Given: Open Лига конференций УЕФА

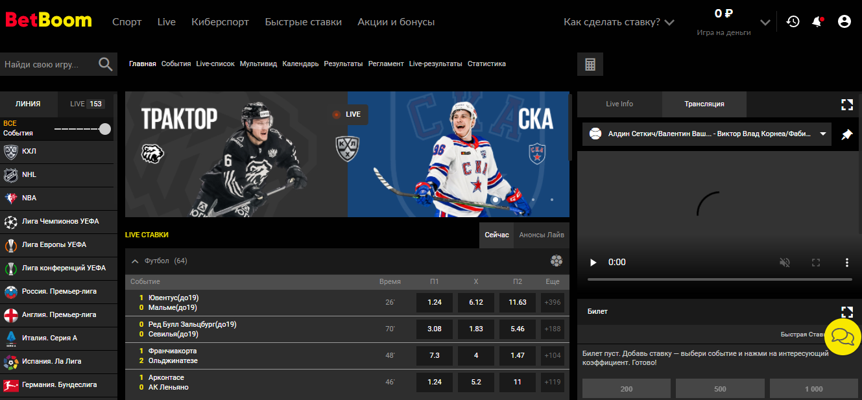Looking at the screenshot, I should pyautogui.click(x=58, y=268).
